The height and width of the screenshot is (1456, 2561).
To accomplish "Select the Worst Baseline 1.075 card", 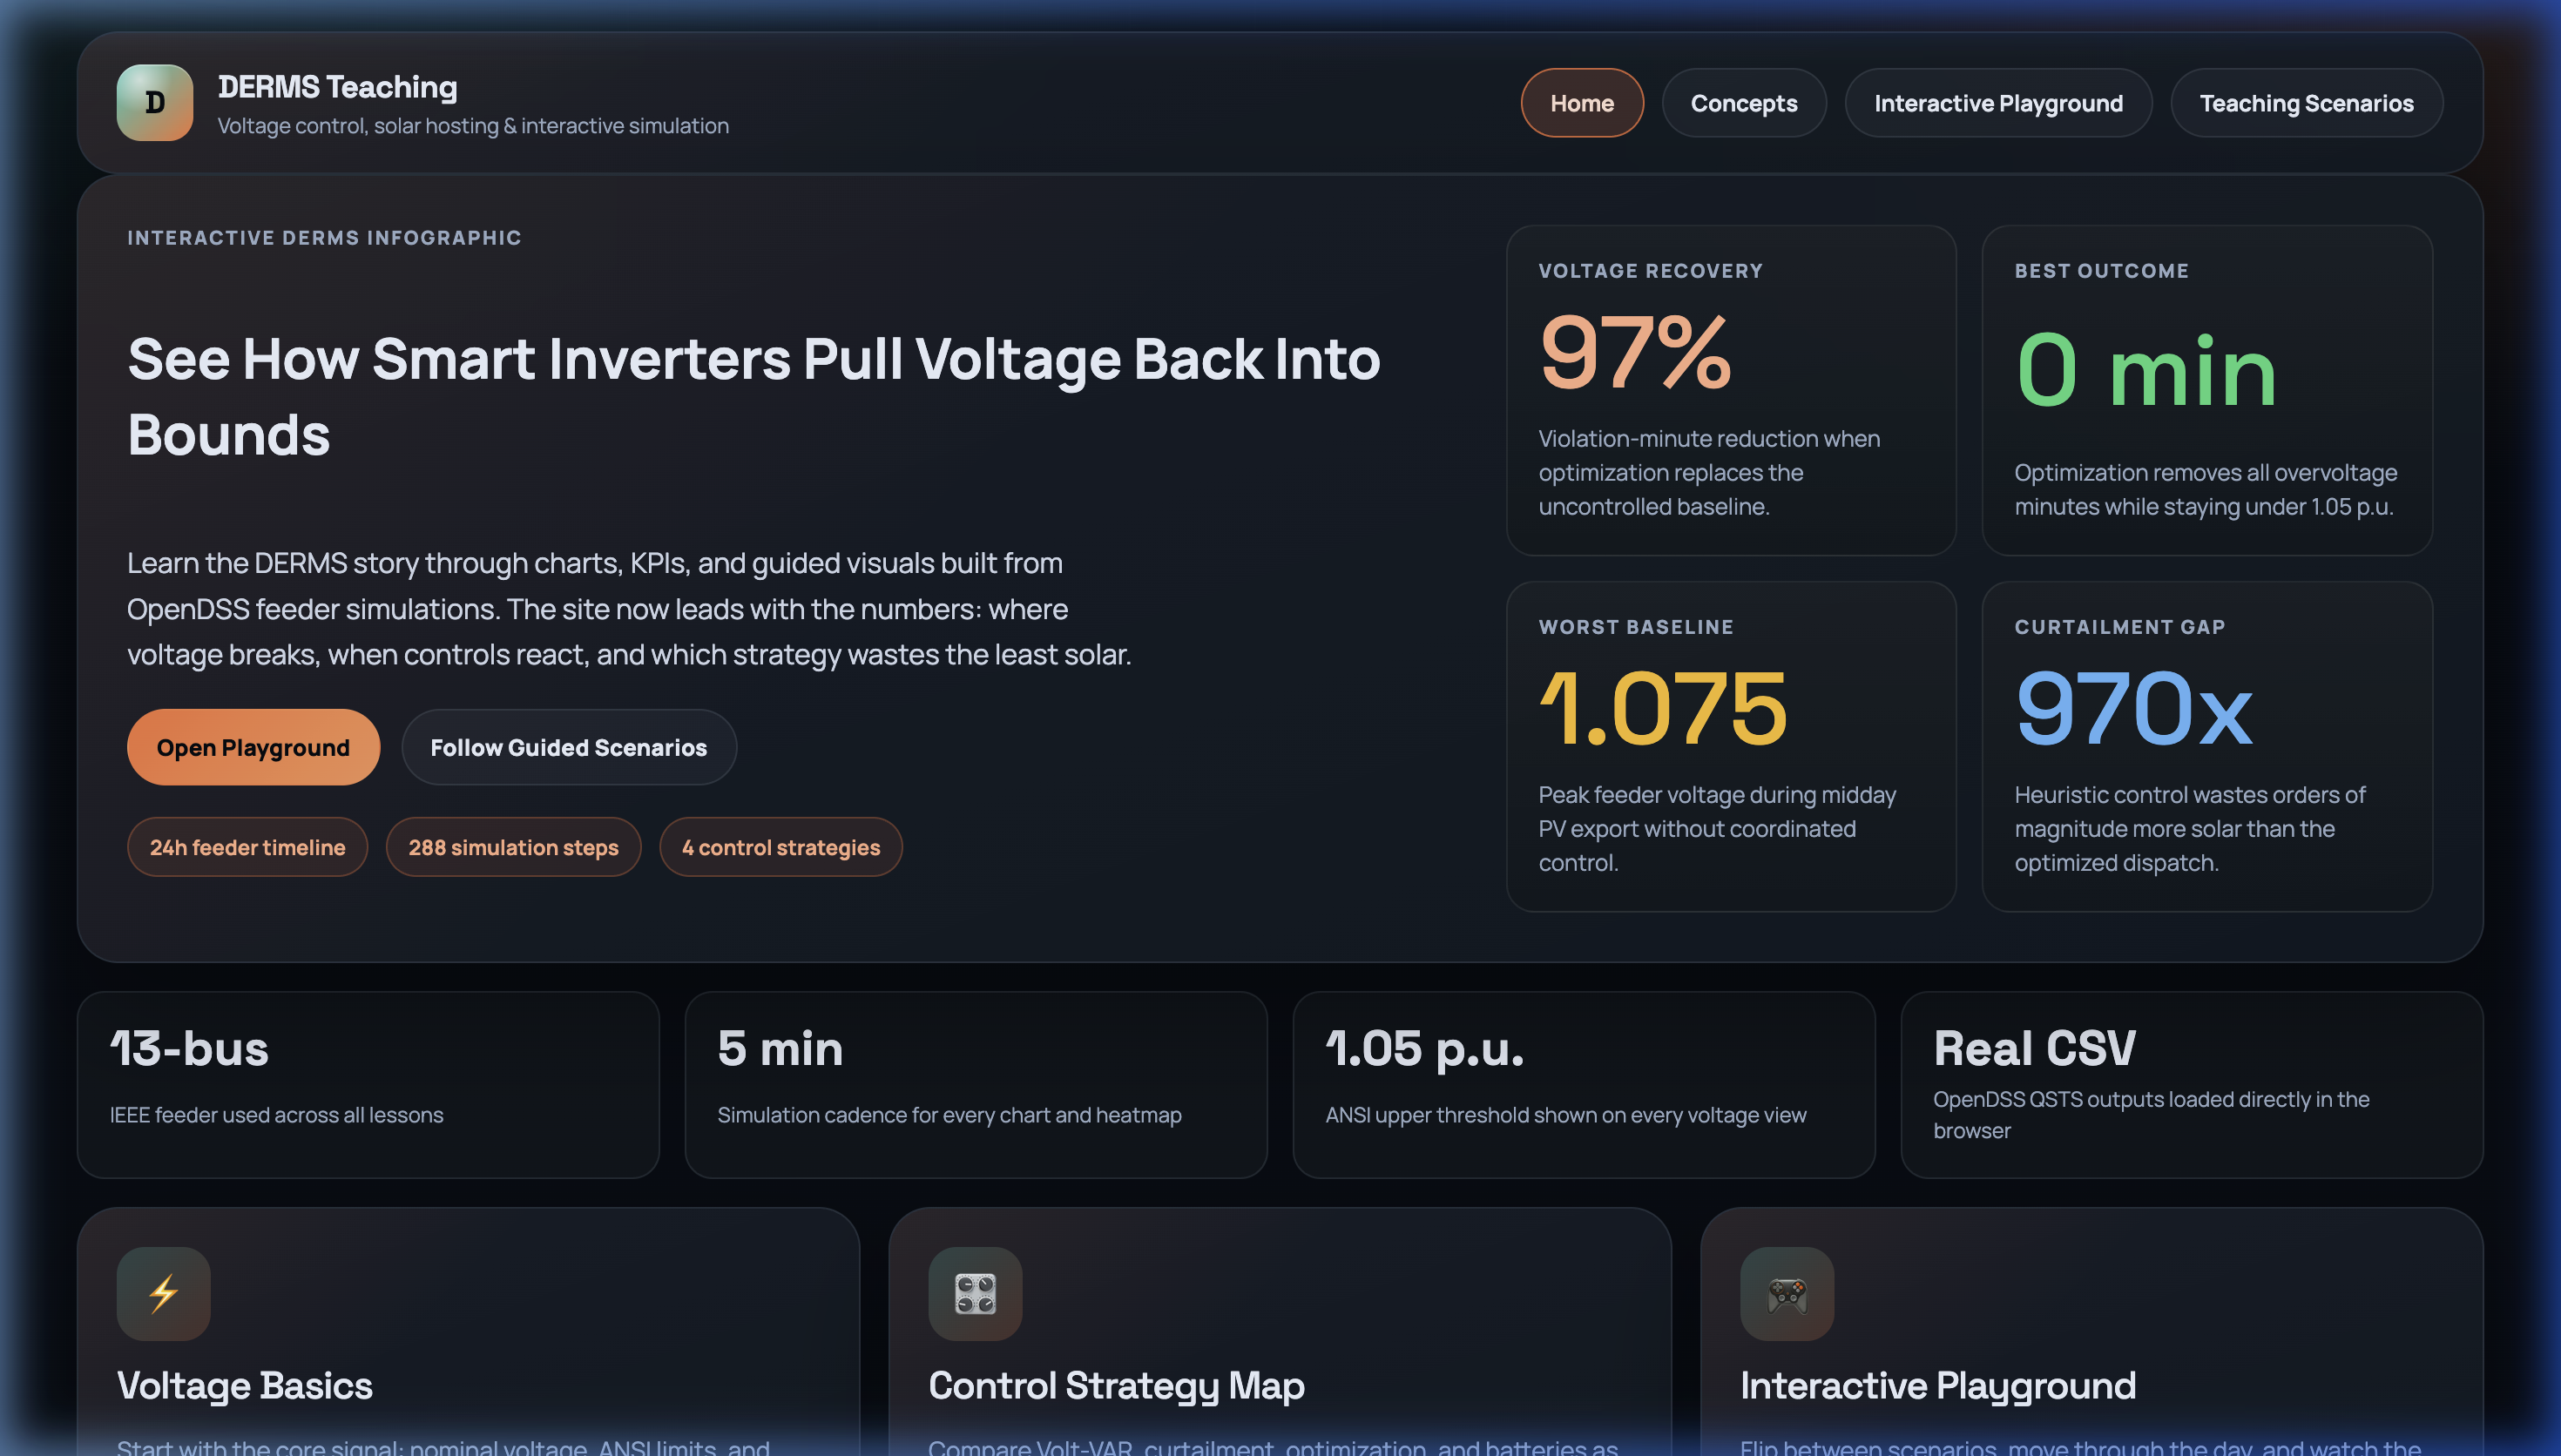I will pyautogui.click(x=1730, y=746).
